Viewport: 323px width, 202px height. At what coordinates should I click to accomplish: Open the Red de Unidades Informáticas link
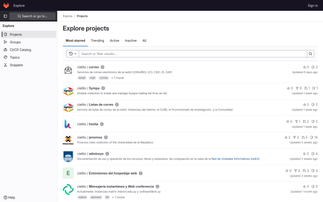pyautogui.click(x=235, y=159)
